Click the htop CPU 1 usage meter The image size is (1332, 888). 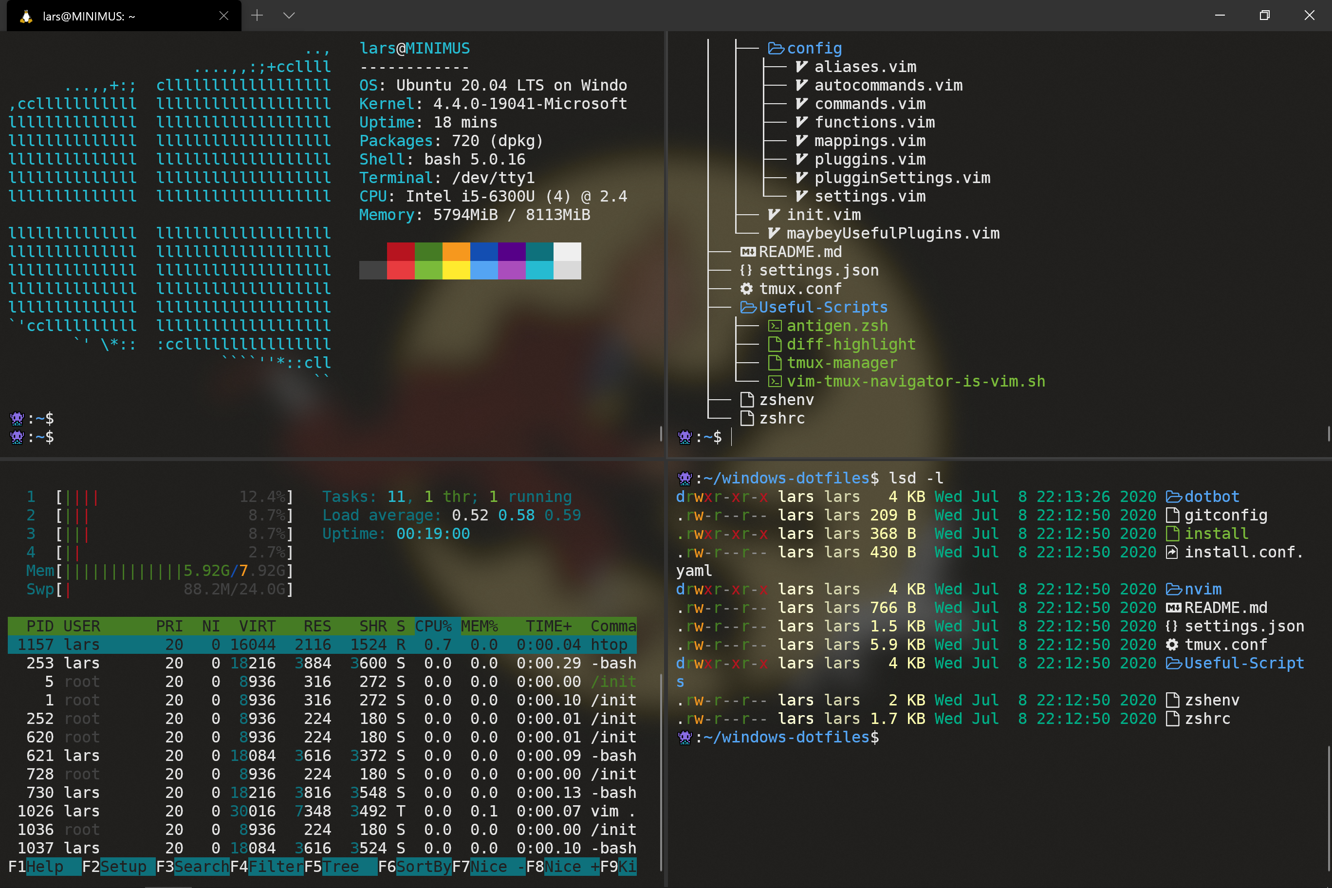click(160, 497)
